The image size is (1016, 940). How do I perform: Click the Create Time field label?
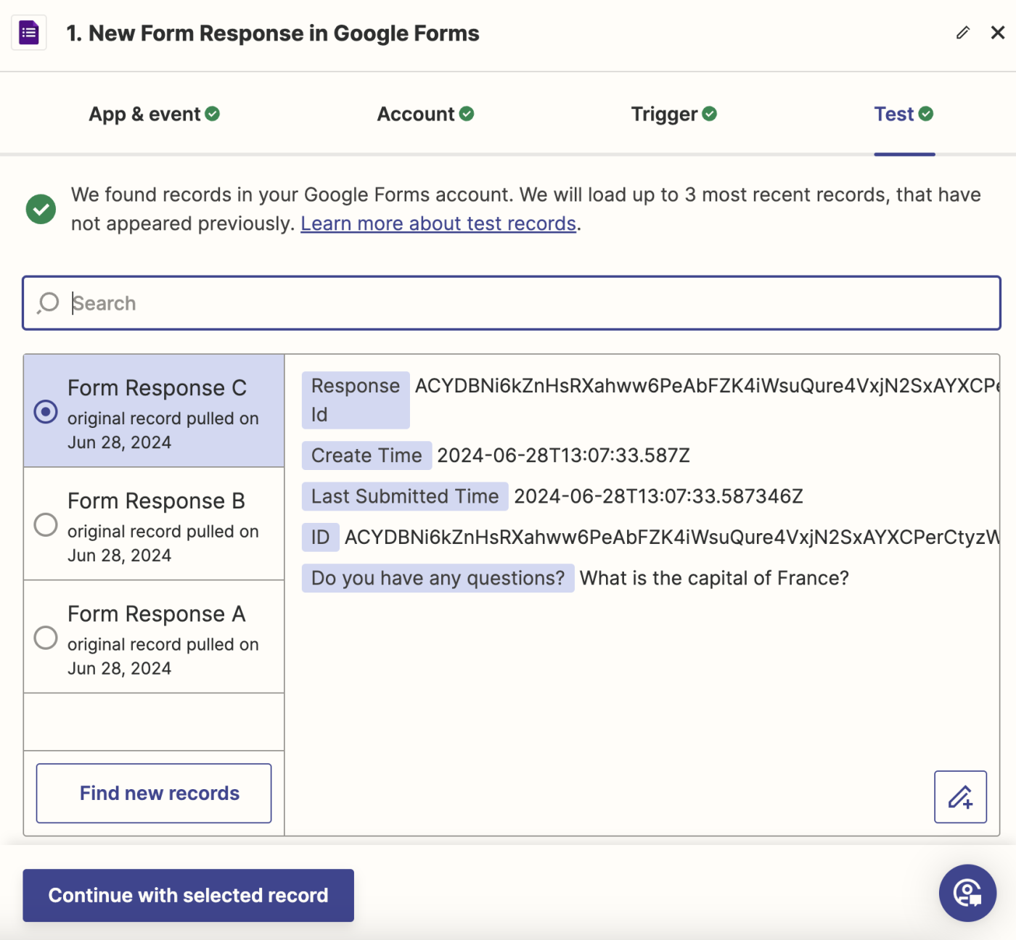click(366, 455)
